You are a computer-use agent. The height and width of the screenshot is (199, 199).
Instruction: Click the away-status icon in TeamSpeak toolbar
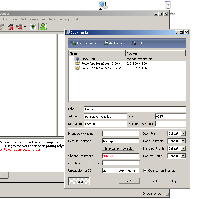pos(2,27)
